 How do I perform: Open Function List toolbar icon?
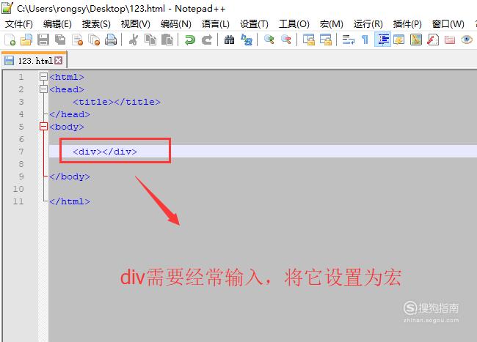pyautogui.click(x=432, y=40)
